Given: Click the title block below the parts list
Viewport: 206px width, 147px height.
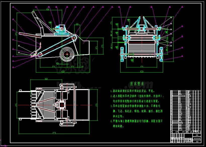Looking at the screenshot, I should click(186, 138).
